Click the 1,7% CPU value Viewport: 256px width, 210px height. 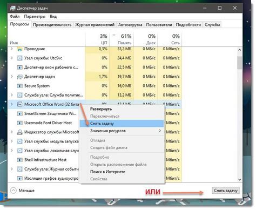coord(103,77)
